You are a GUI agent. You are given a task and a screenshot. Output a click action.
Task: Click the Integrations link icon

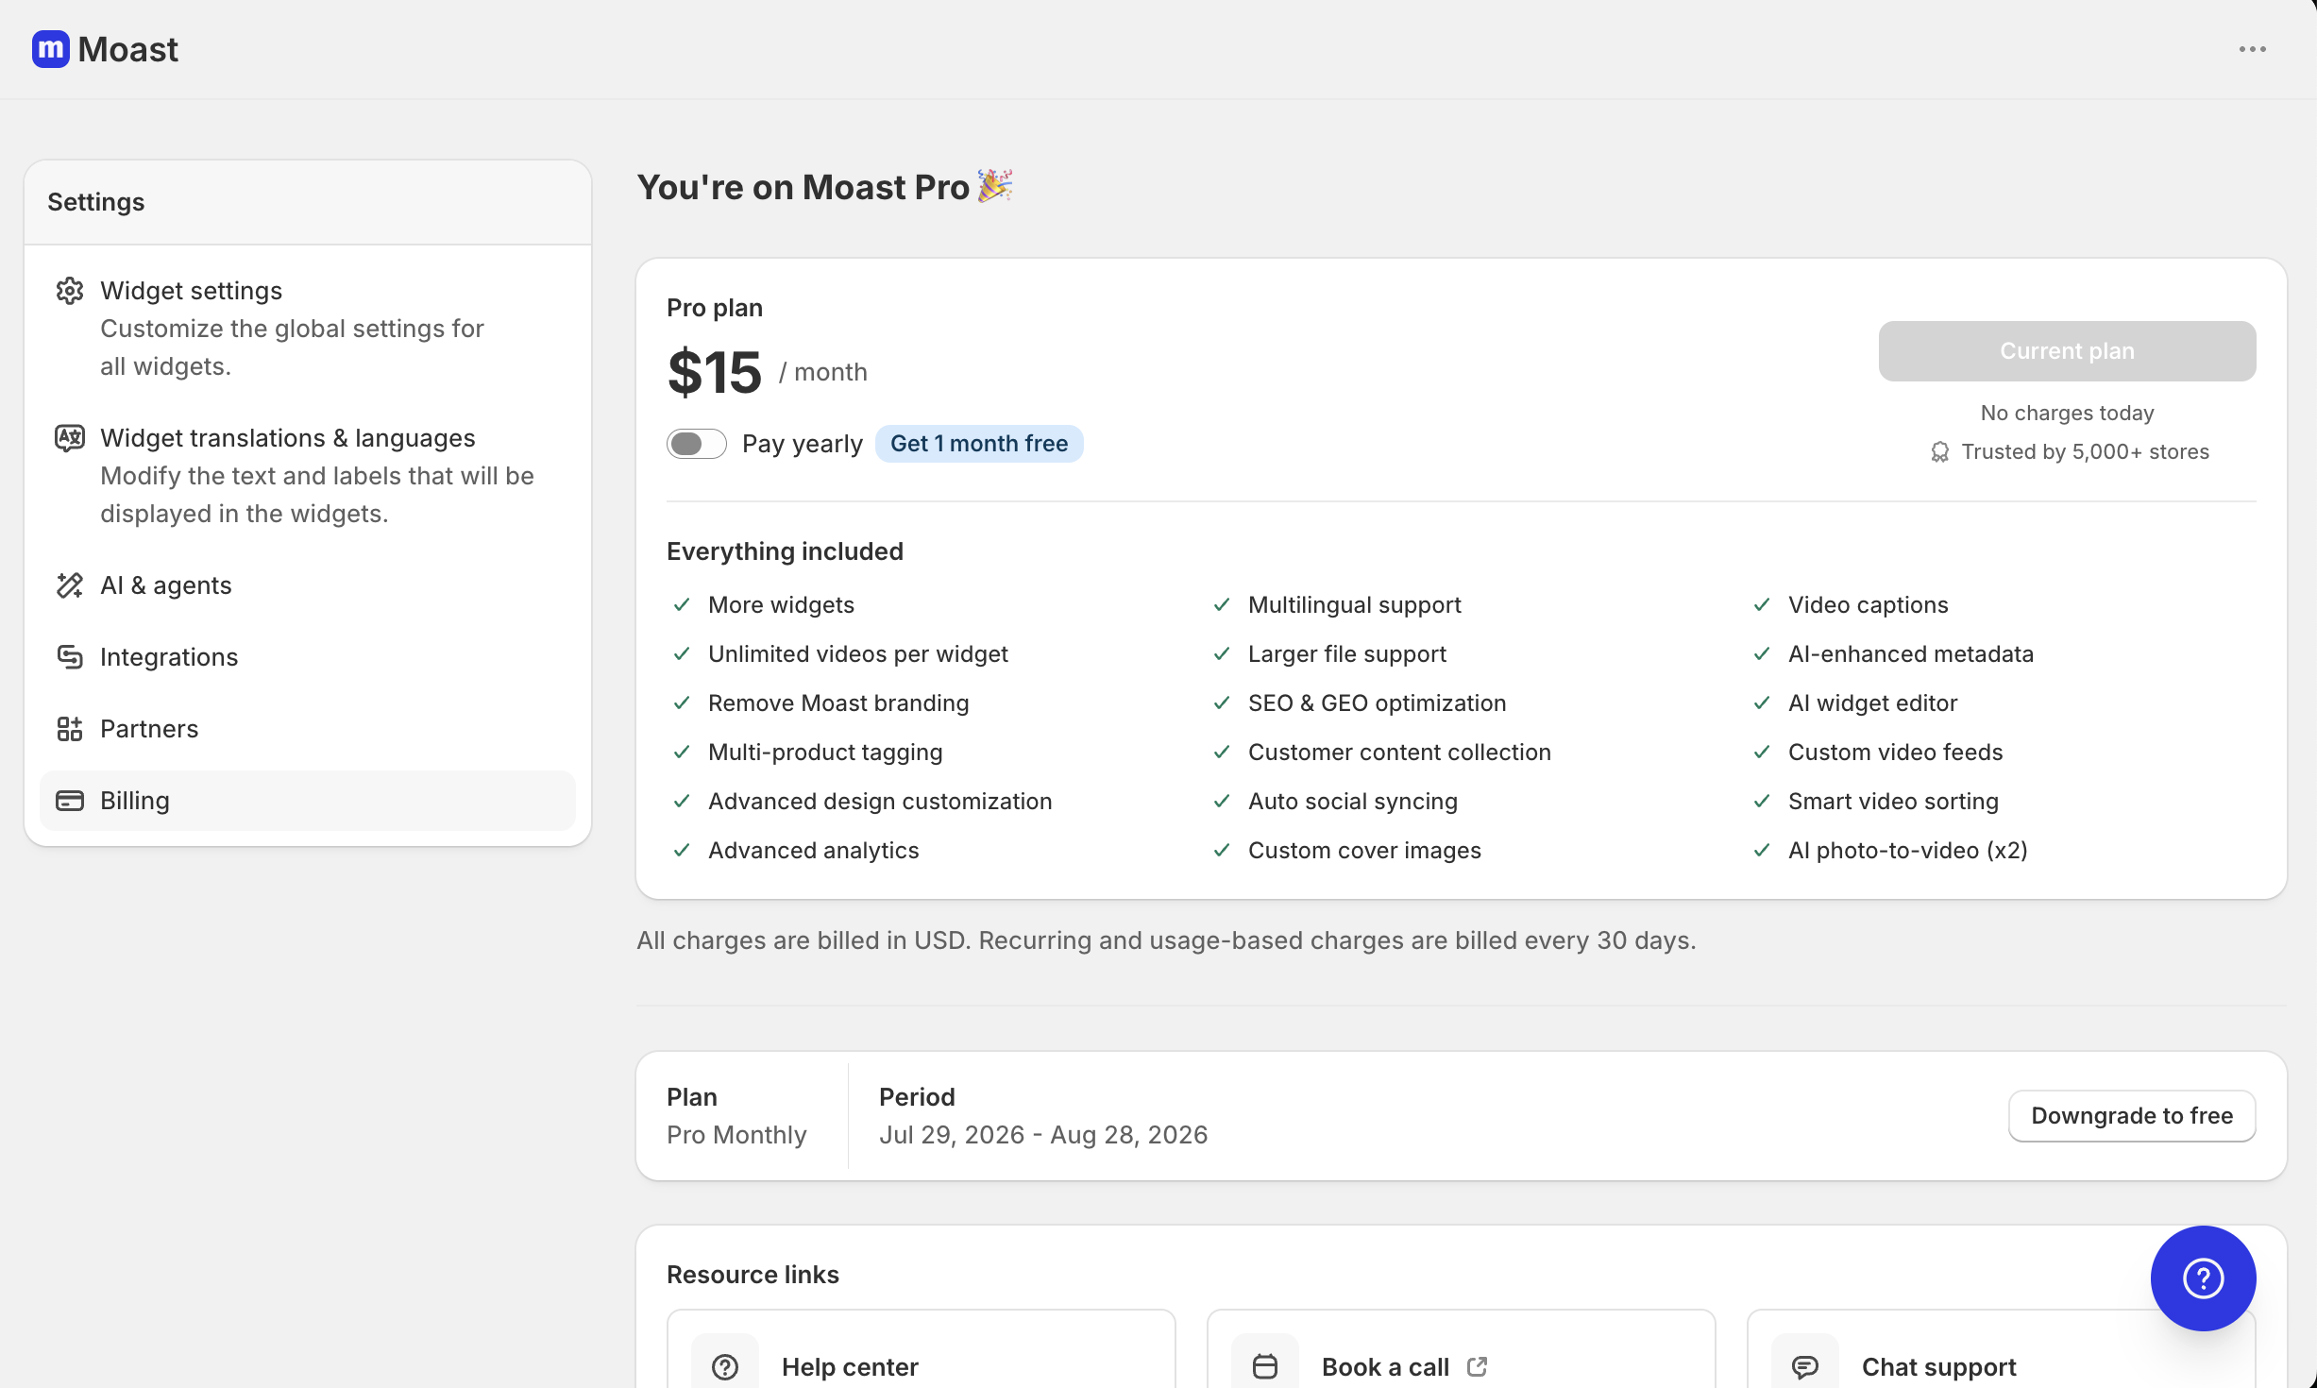coord(70,657)
